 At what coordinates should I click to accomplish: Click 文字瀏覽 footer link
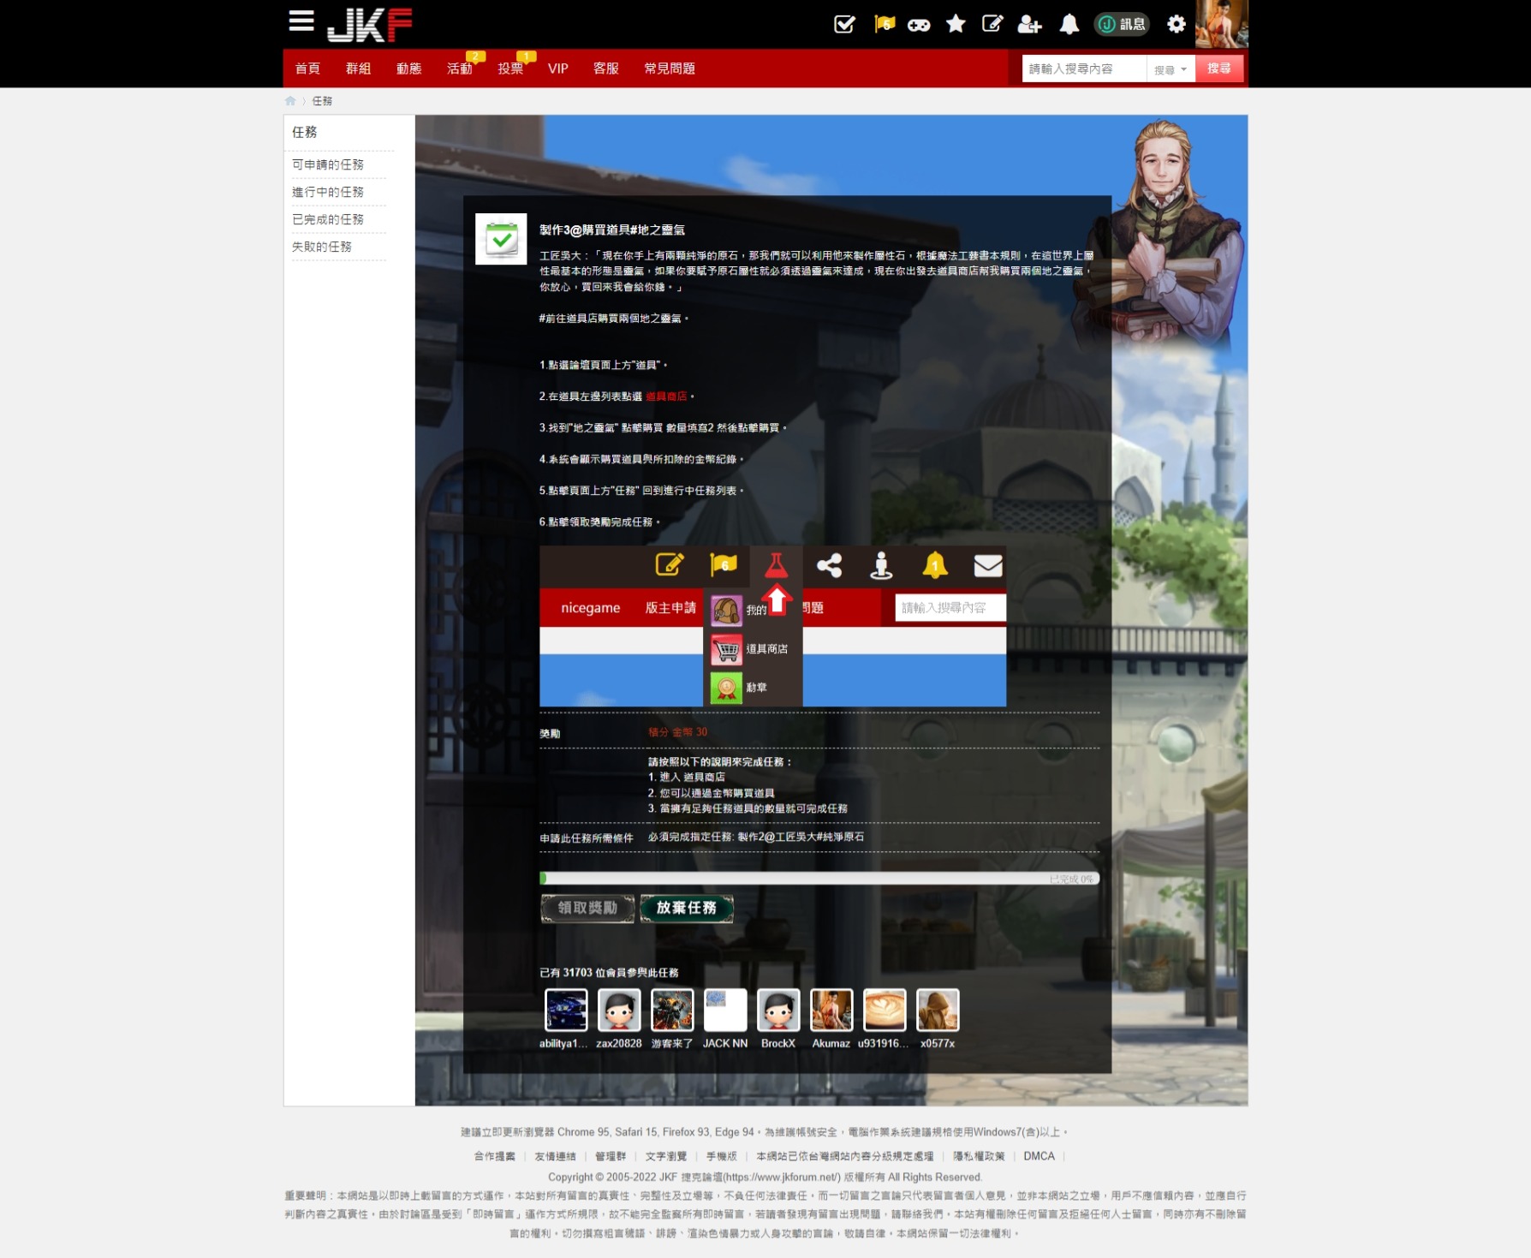coord(666,1156)
